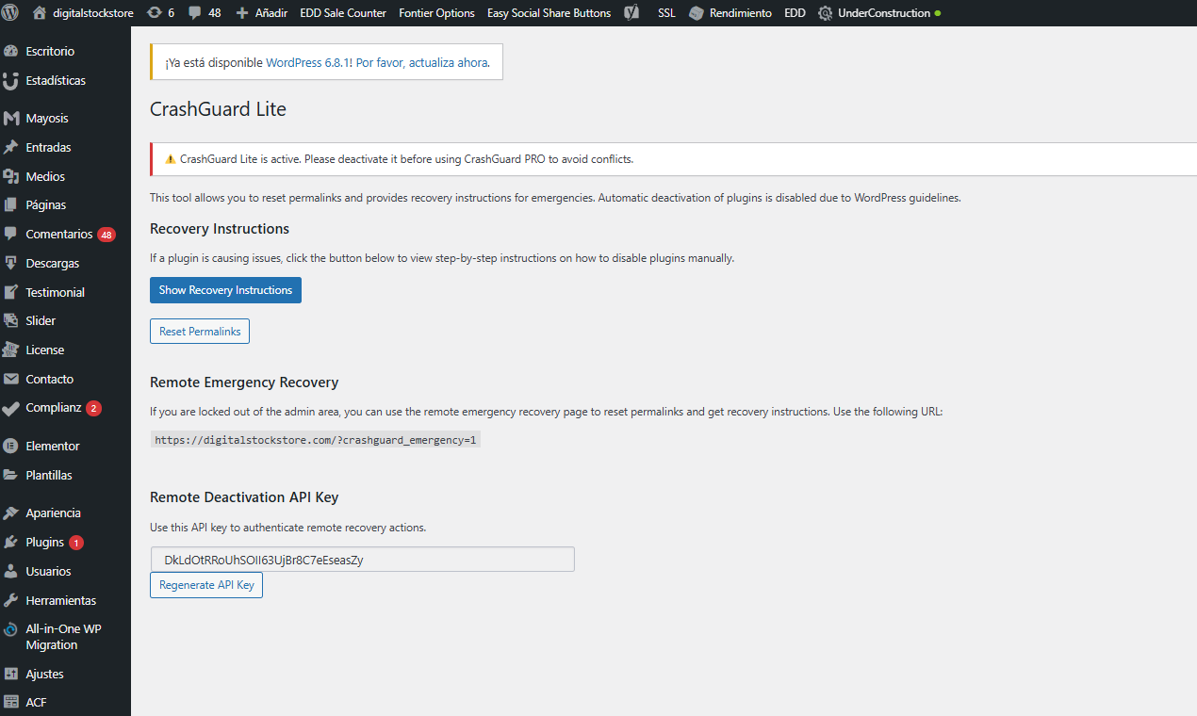Screen dimensions: 1197x716
Task: Open Entradas posts in the sidebar
Action: click(x=65, y=147)
